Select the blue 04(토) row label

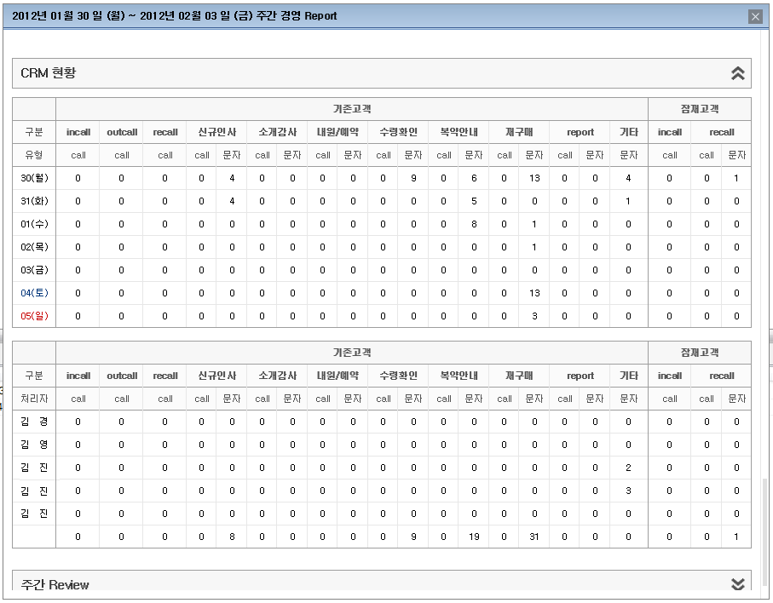tap(34, 293)
